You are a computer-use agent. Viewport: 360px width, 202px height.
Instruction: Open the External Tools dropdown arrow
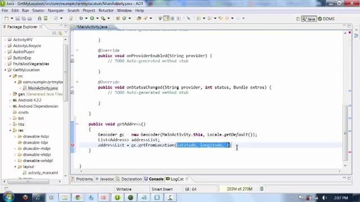pos(109,19)
